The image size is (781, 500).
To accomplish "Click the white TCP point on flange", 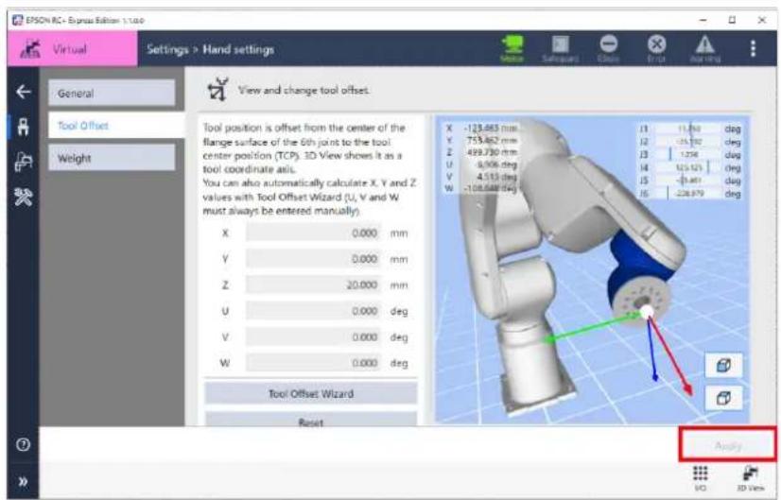I will pos(647,312).
